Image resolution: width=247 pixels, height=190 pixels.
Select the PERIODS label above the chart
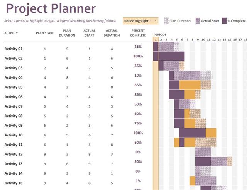160,35
